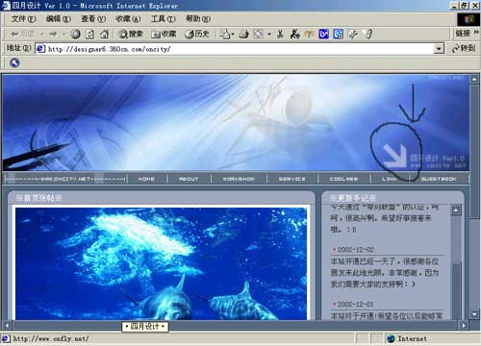Go to the Home page icon
The height and width of the screenshot is (346, 481).
pos(104,34)
